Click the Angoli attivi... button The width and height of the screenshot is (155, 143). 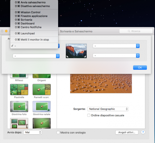pos(127,132)
